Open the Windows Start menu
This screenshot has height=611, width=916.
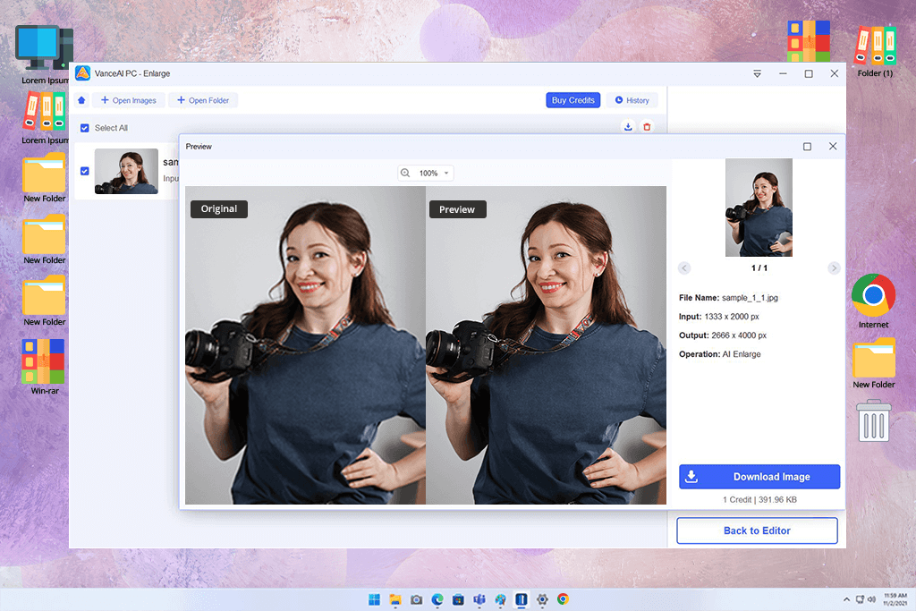[x=375, y=599]
